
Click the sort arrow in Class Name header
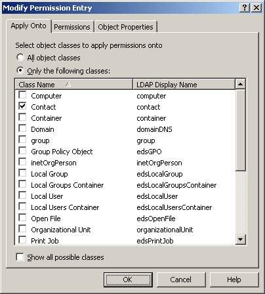pyautogui.click(x=68, y=84)
